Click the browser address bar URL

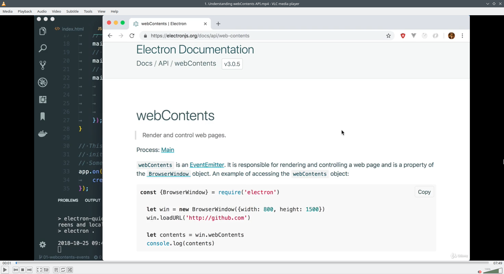(x=200, y=36)
